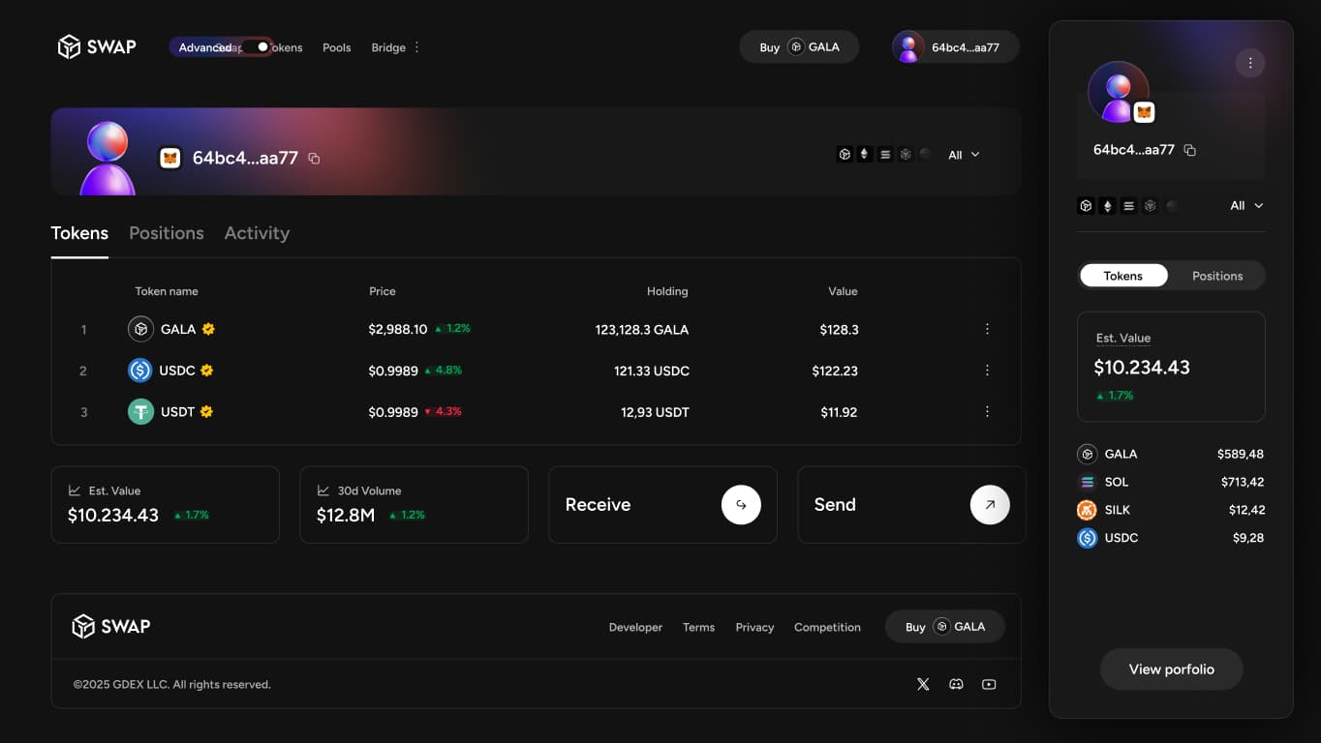Toggle the Advanced mode switch

[x=256, y=47]
